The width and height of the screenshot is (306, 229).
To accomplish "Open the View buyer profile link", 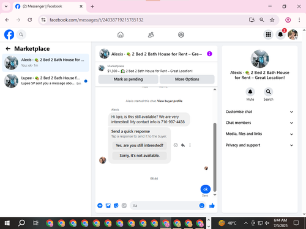I will tap(170, 101).
